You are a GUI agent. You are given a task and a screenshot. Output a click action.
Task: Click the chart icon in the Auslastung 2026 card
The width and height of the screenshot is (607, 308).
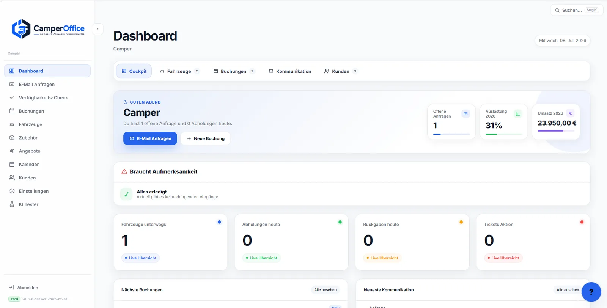(x=518, y=113)
